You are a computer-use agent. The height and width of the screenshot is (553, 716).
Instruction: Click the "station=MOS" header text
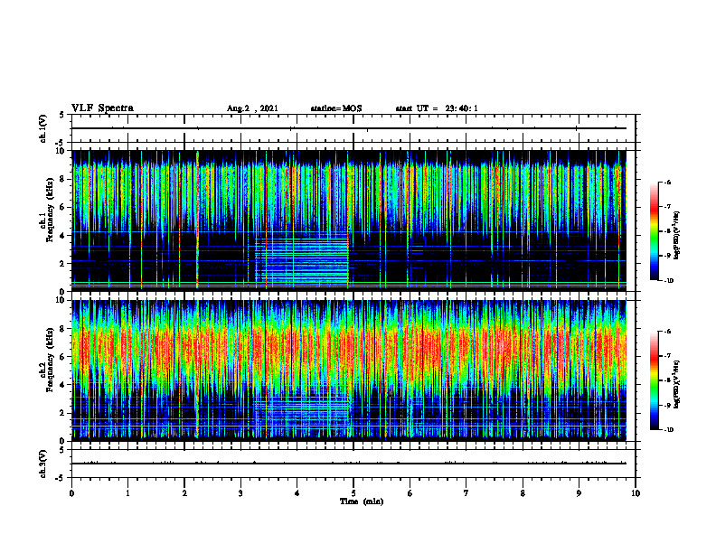(x=336, y=108)
